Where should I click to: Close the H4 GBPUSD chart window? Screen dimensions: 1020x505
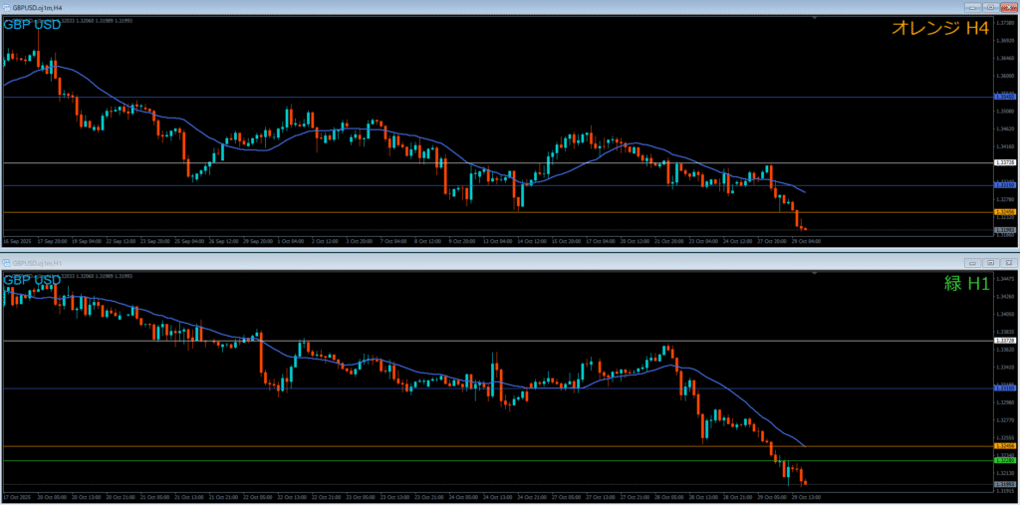[x=1008, y=5]
